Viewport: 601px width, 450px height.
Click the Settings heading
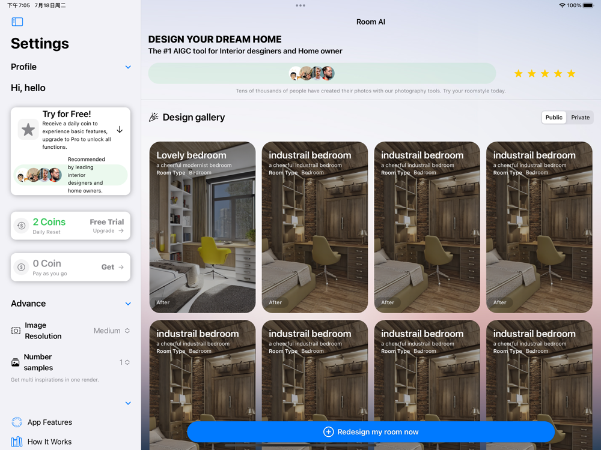(x=40, y=44)
